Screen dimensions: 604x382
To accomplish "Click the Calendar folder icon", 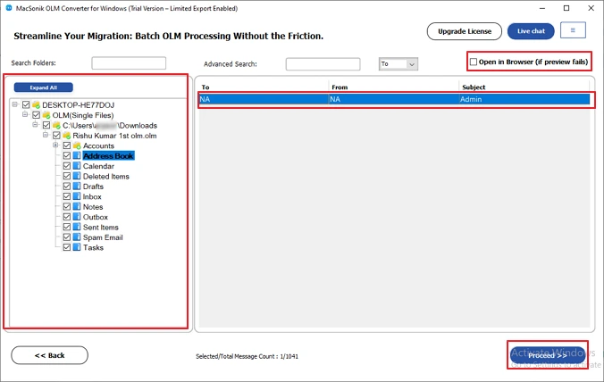I will coord(77,166).
